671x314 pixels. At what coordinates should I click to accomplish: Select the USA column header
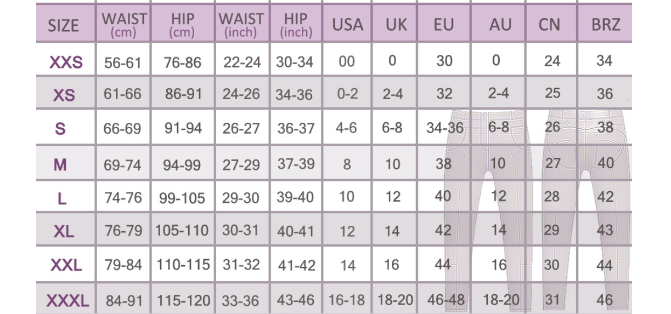347,25
